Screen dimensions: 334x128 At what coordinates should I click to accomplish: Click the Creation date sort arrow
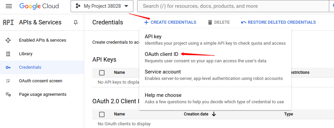pyautogui.click(x=214, y=114)
